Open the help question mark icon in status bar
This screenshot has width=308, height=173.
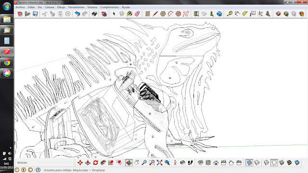coord(38,170)
